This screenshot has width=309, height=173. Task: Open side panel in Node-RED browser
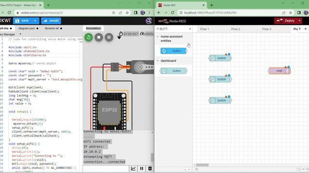[299, 13]
